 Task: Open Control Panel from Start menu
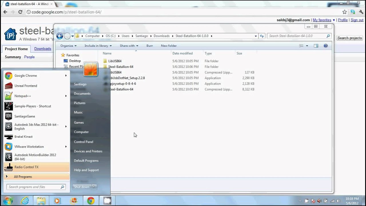[x=83, y=142]
